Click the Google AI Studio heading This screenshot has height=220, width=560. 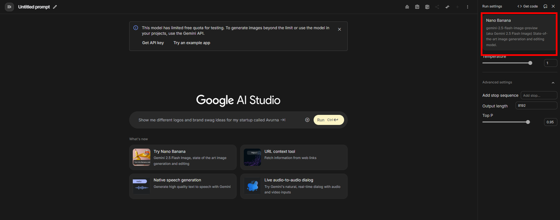click(x=238, y=100)
